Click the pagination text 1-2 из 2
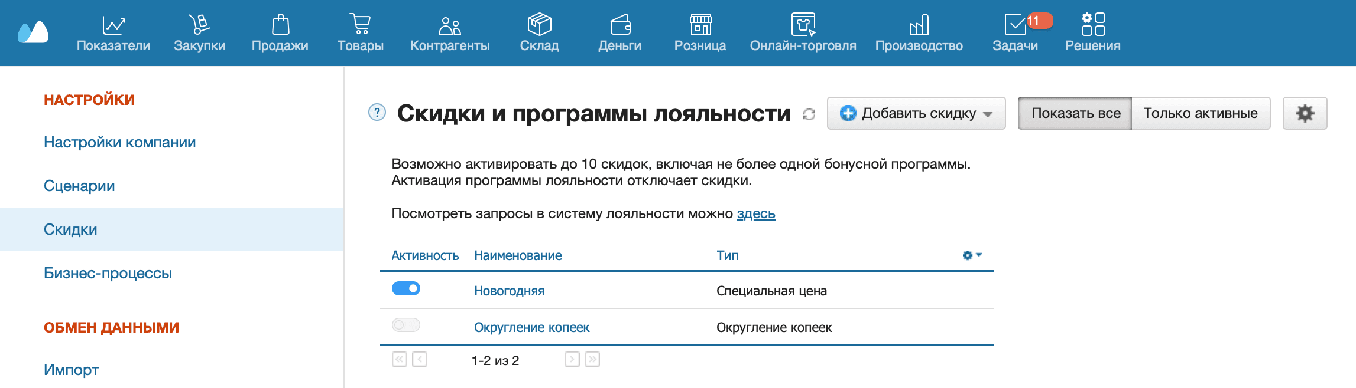Viewport: 1356px width, 388px height. pos(495,360)
